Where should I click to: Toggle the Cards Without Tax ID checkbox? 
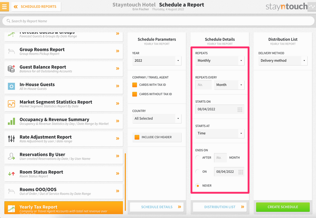(x=135, y=94)
